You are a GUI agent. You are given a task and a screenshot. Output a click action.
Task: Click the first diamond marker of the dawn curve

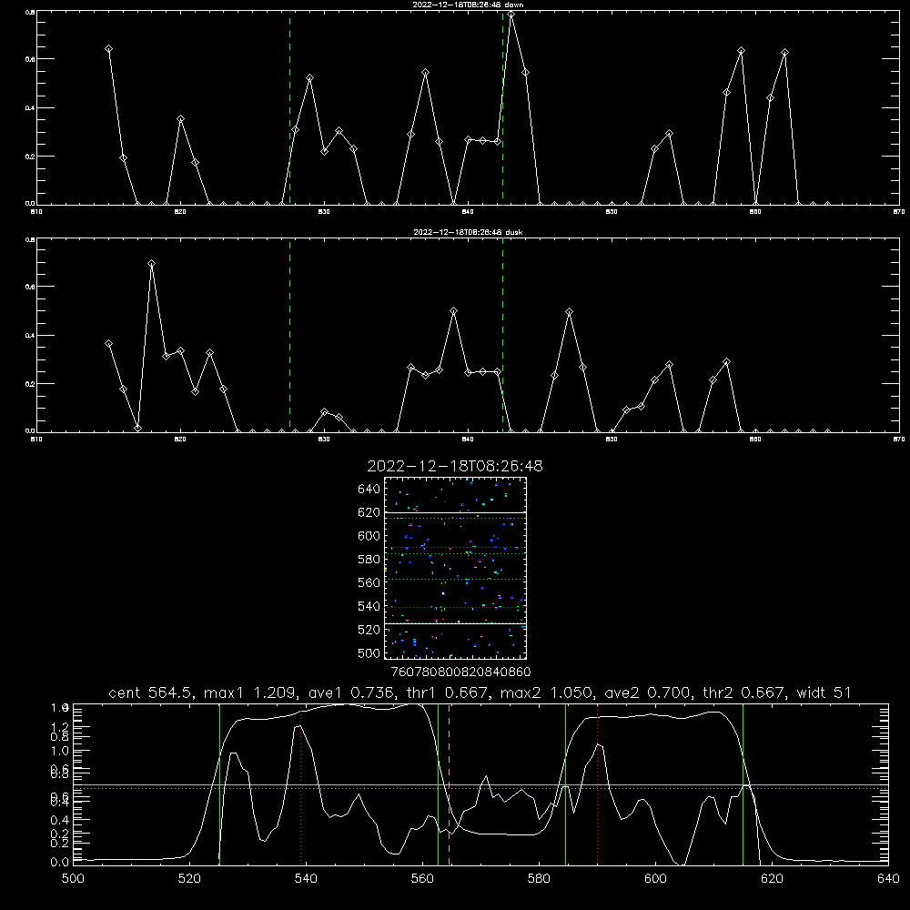(108, 49)
